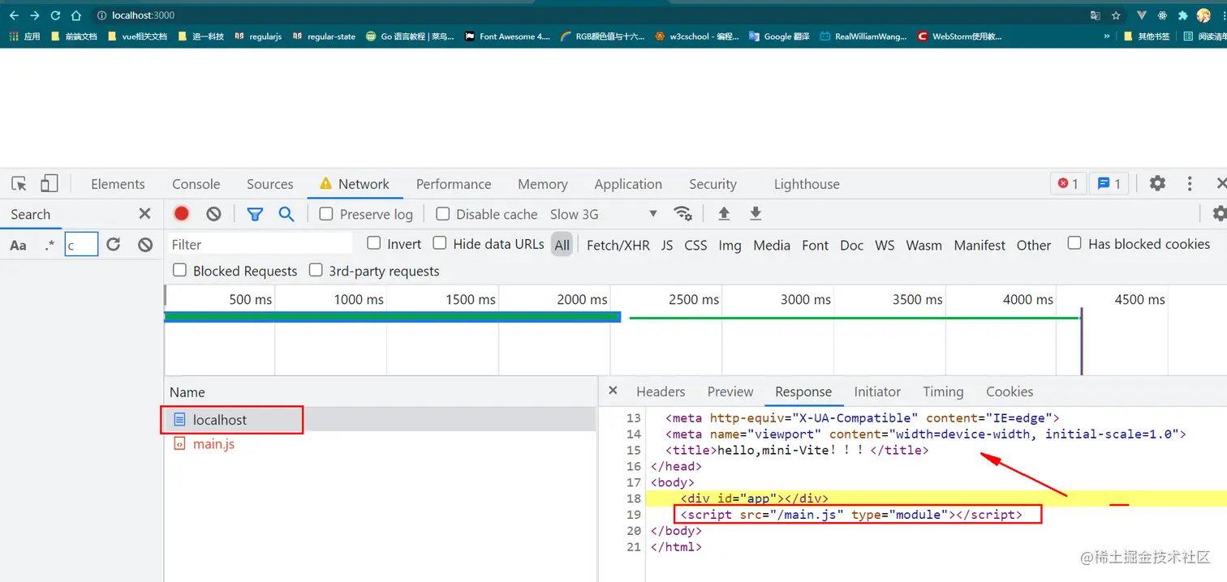Toggle regular expression search option
The width and height of the screenshot is (1227, 582).
click(50, 245)
